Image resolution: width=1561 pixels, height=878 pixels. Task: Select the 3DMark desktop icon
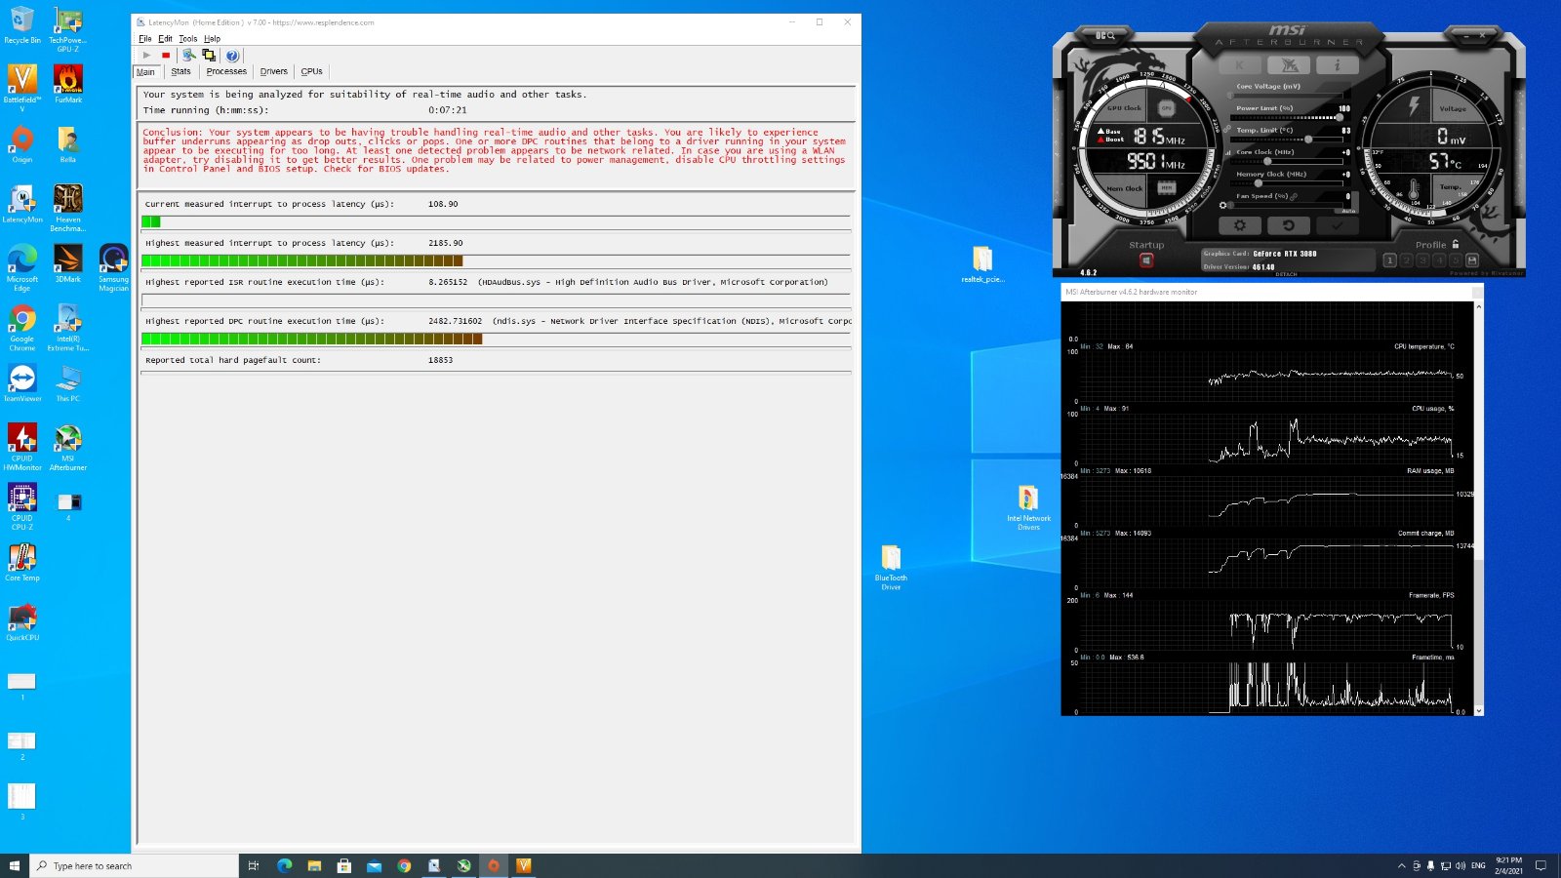pos(68,263)
